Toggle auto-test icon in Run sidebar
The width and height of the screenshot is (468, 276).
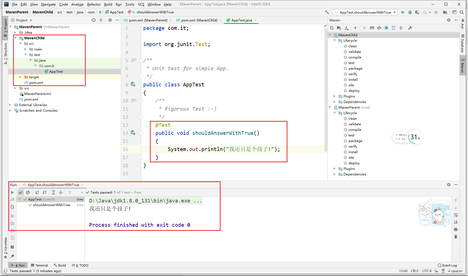pos(12,207)
